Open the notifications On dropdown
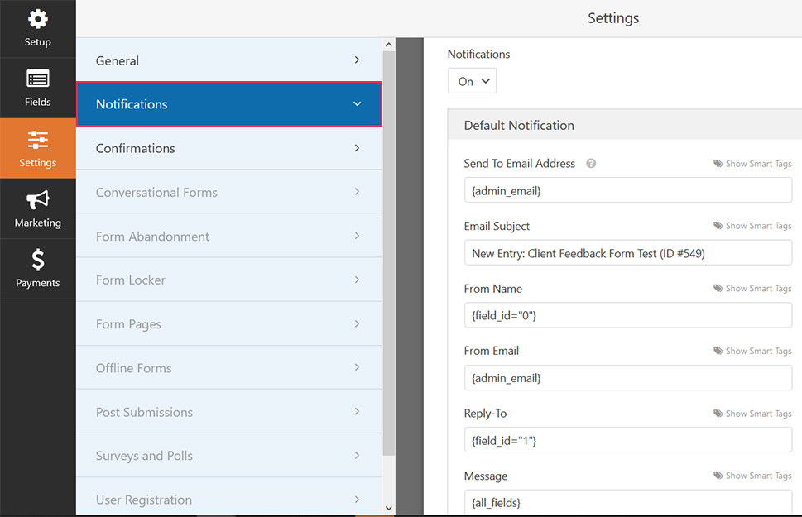802x517 pixels. coord(472,80)
